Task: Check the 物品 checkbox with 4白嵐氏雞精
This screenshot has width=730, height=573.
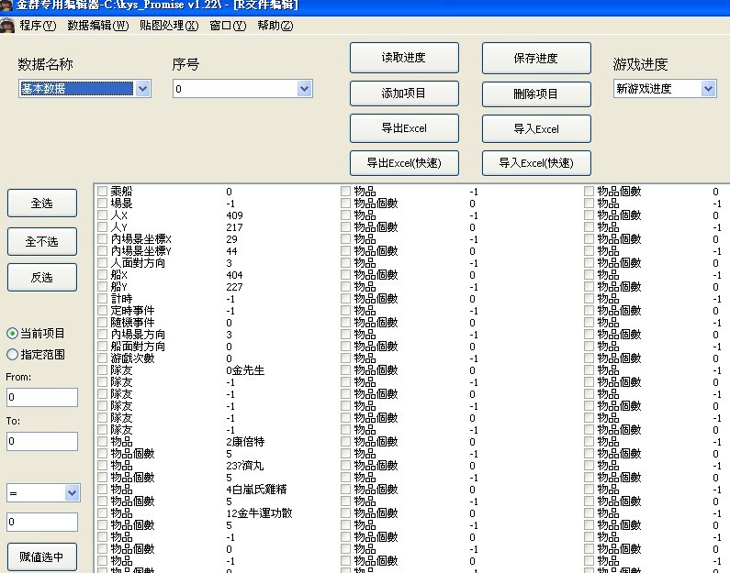Action: tap(103, 490)
